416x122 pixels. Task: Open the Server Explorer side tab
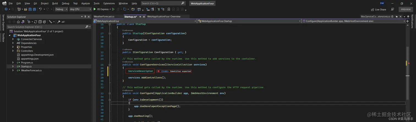[3, 23]
